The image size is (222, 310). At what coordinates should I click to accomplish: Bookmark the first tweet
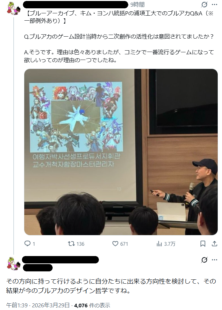coord(203,244)
